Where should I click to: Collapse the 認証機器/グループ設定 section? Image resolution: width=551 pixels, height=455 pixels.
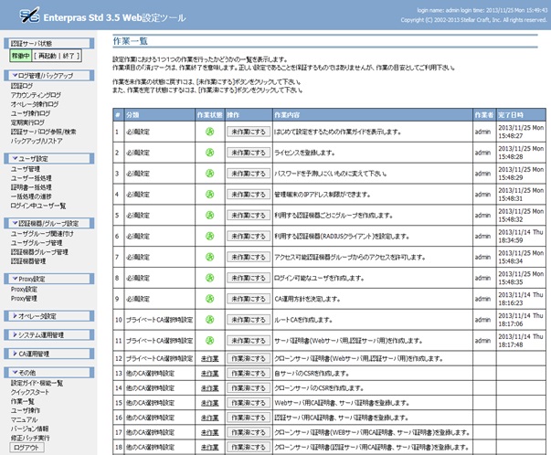coord(48,223)
